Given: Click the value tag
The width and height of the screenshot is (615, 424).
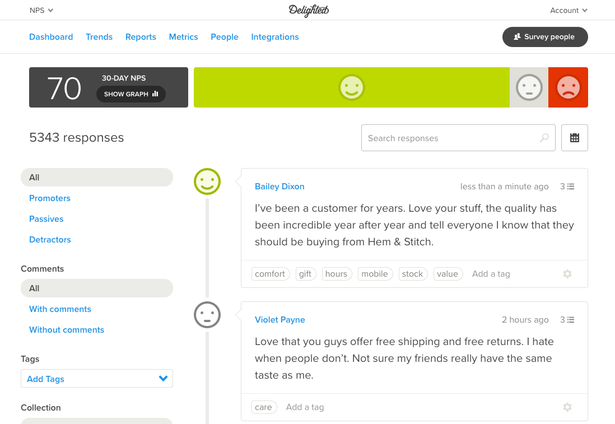Looking at the screenshot, I should 448,274.
